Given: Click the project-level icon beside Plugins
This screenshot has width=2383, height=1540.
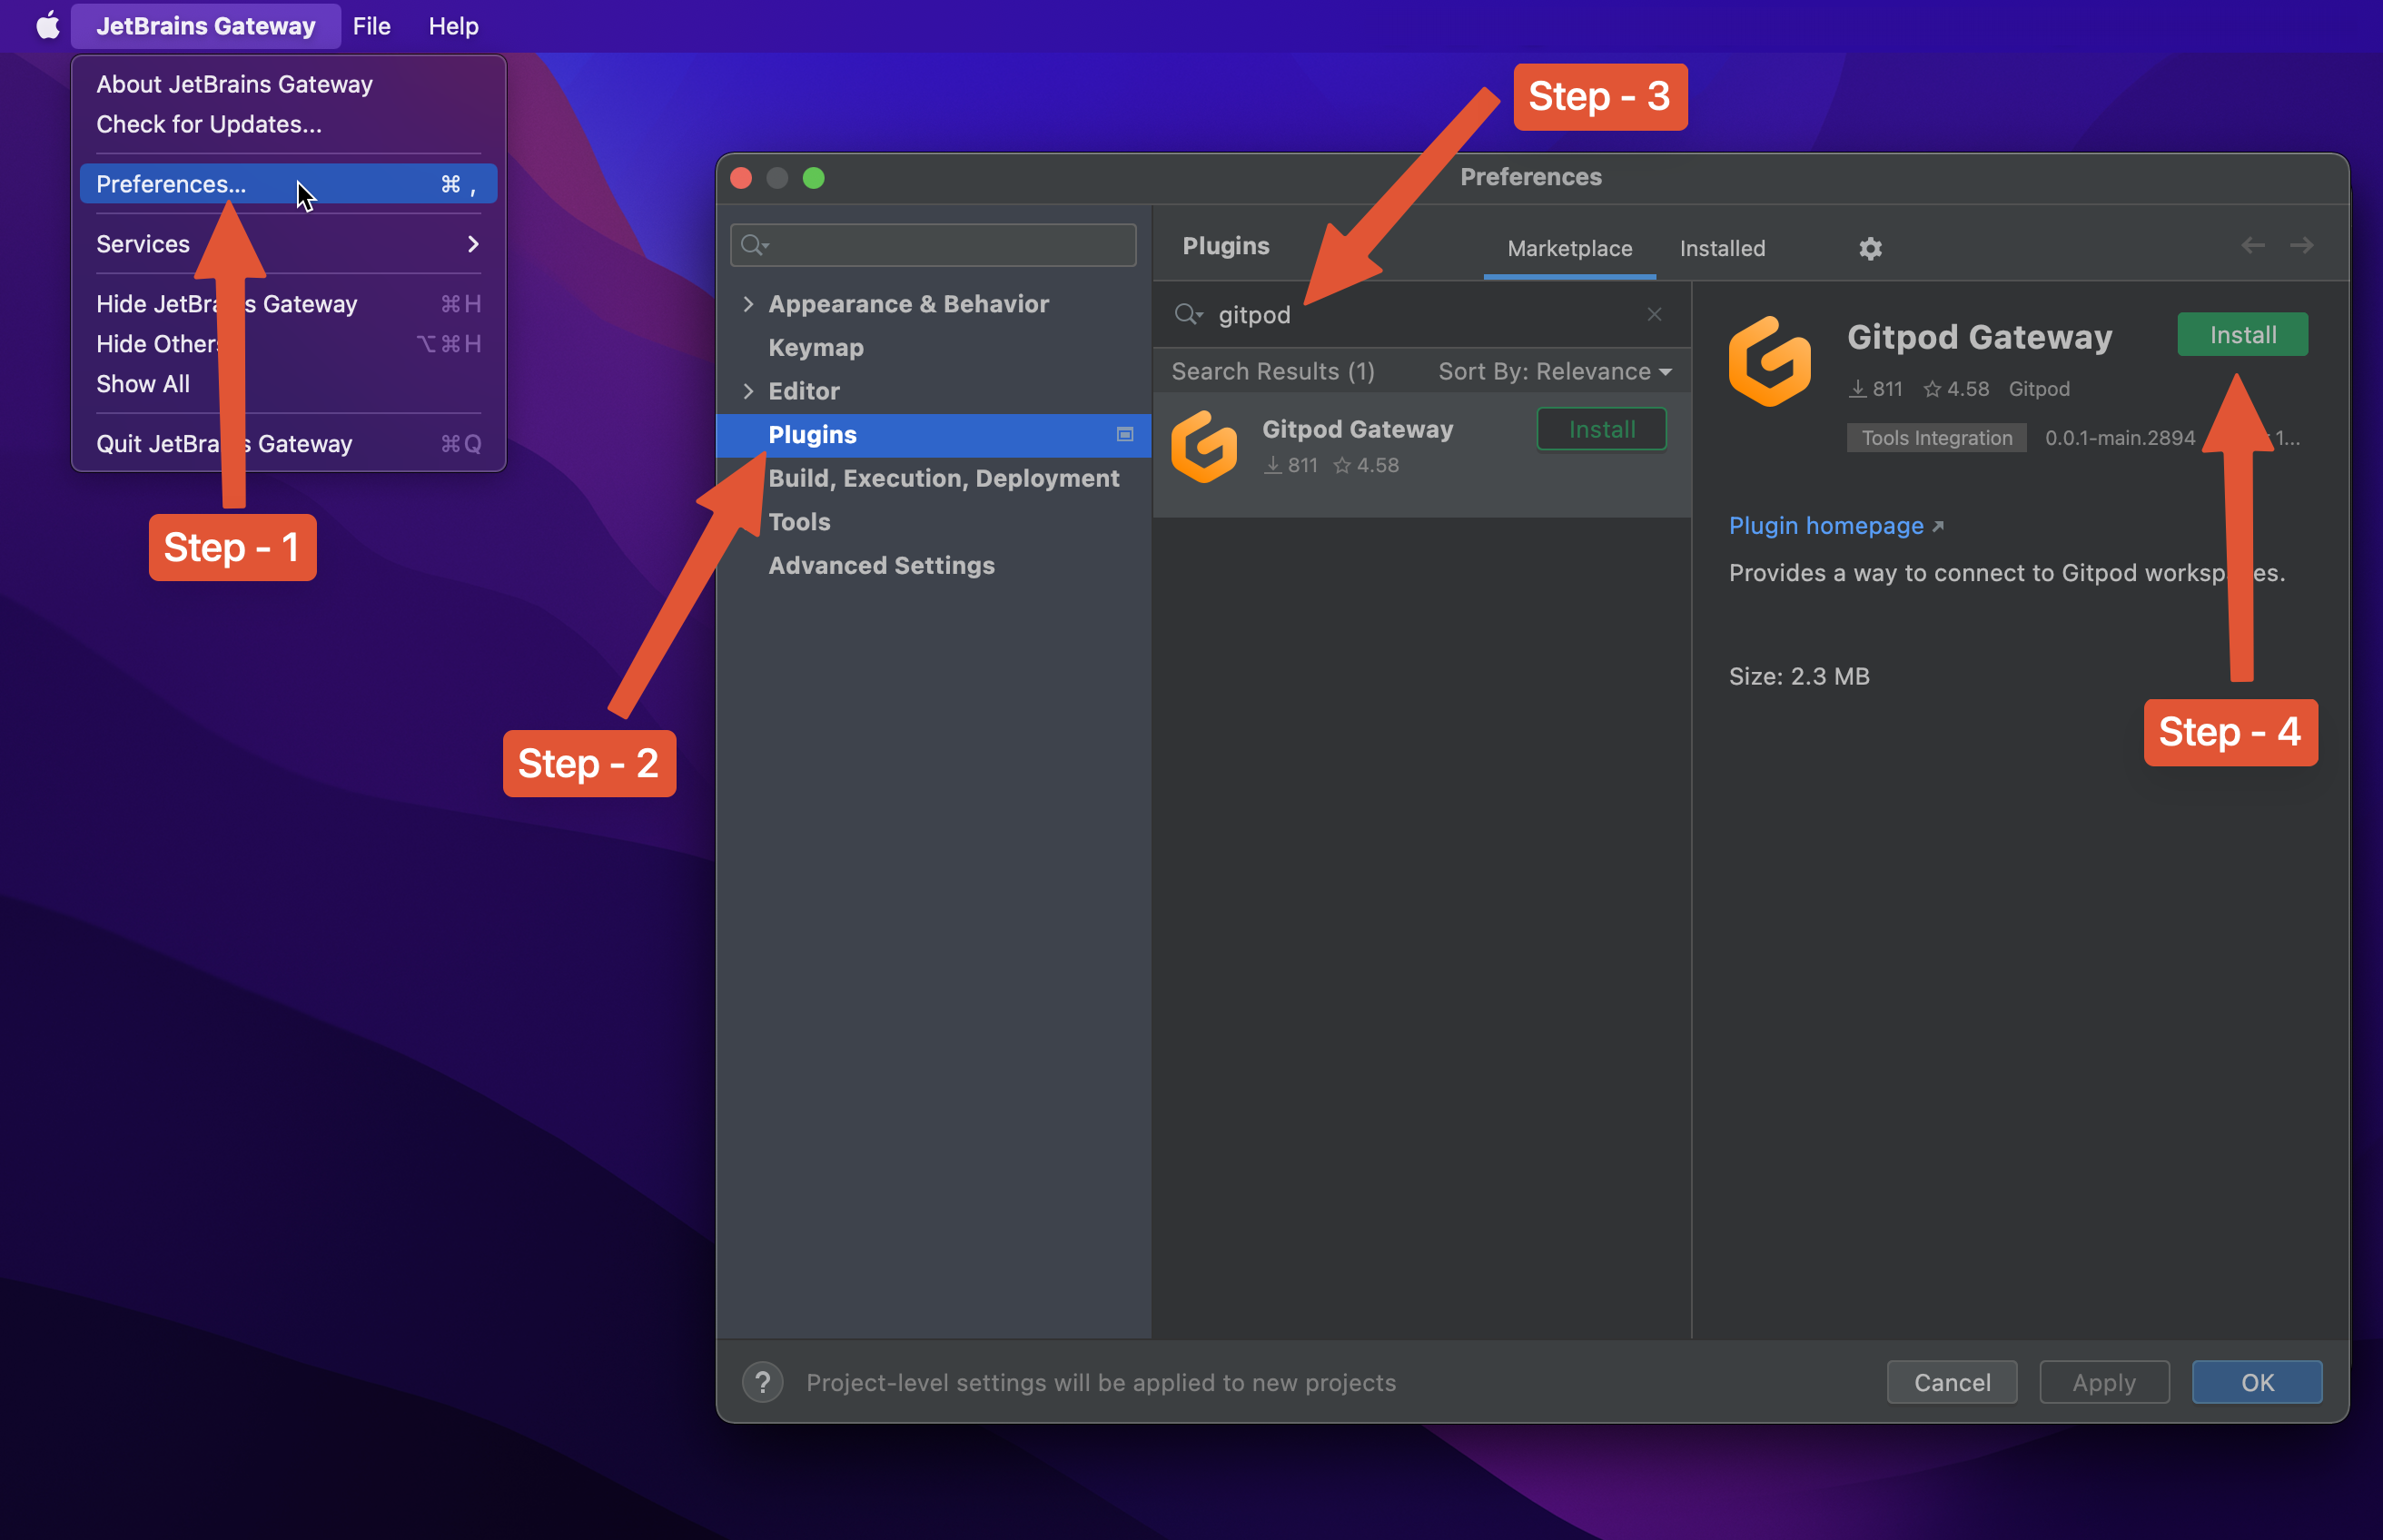Looking at the screenshot, I should (1125, 435).
